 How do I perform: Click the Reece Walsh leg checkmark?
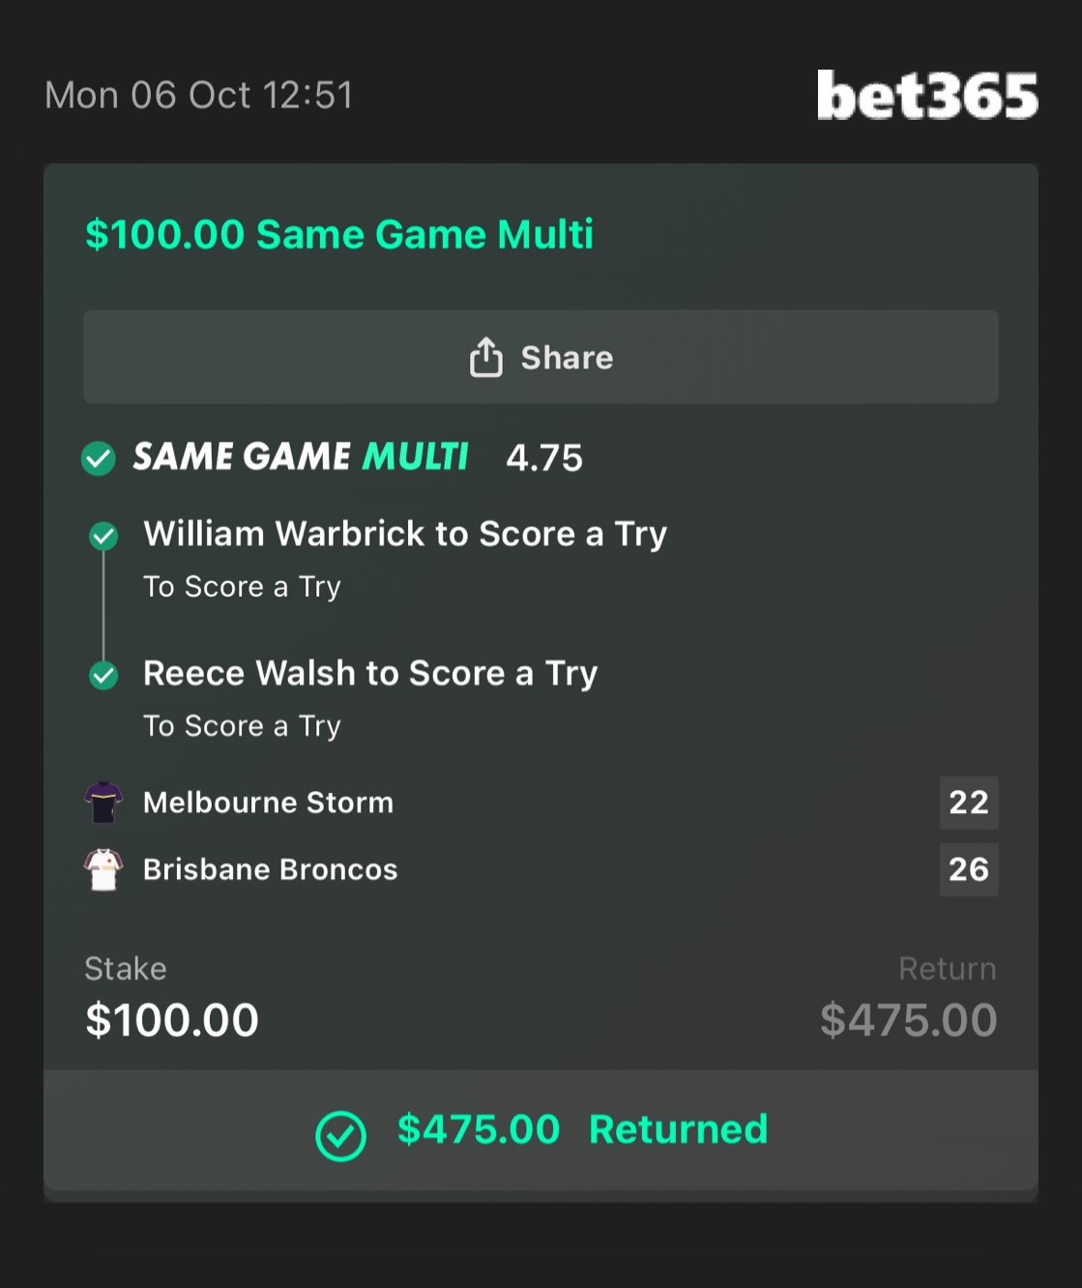(x=103, y=675)
